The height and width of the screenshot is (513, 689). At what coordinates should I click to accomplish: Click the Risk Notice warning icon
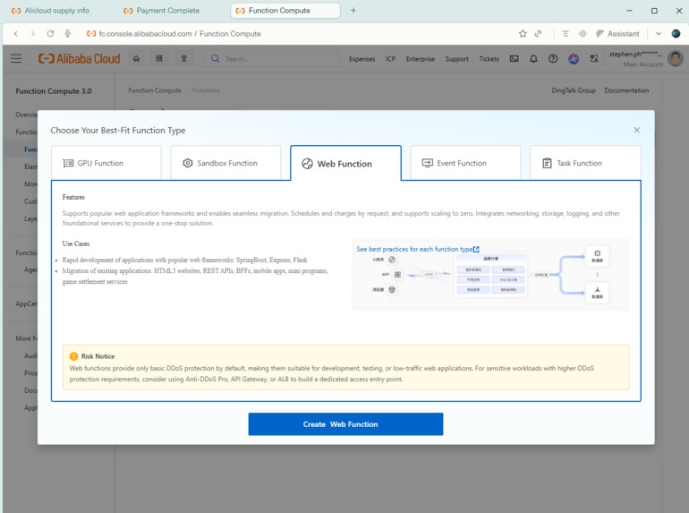(x=73, y=356)
